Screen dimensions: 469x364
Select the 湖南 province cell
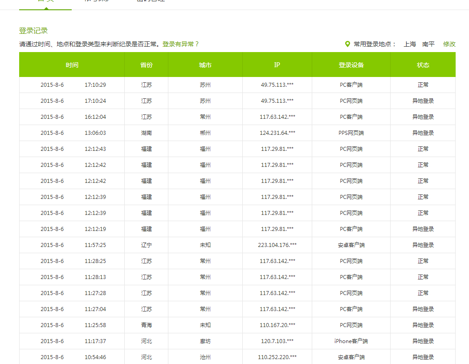point(146,133)
